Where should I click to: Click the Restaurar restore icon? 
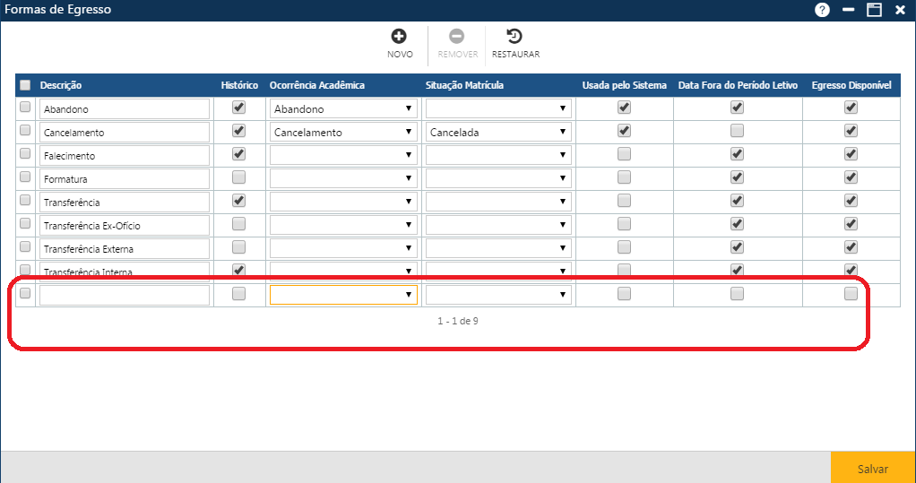tap(514, 37)
